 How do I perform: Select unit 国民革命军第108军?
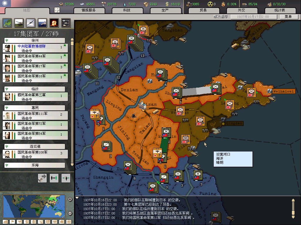pos(35,154)
